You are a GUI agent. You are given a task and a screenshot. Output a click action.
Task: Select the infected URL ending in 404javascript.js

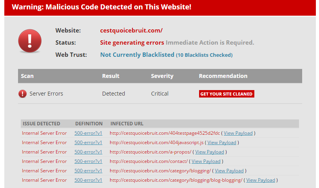157,143
